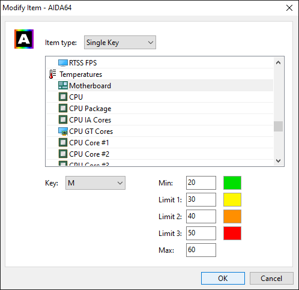The height and width of the screenshot is (290, 299).
Task: Confirm with the OK button
Action: click(x=223, y=278)
